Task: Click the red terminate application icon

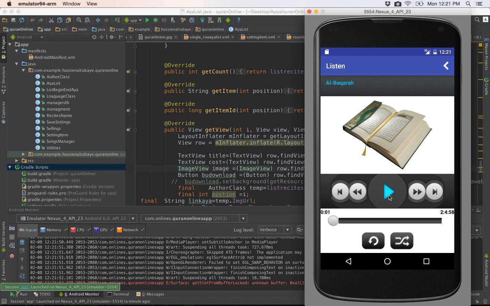Action: pyautogui.click(x=12, y=256)
